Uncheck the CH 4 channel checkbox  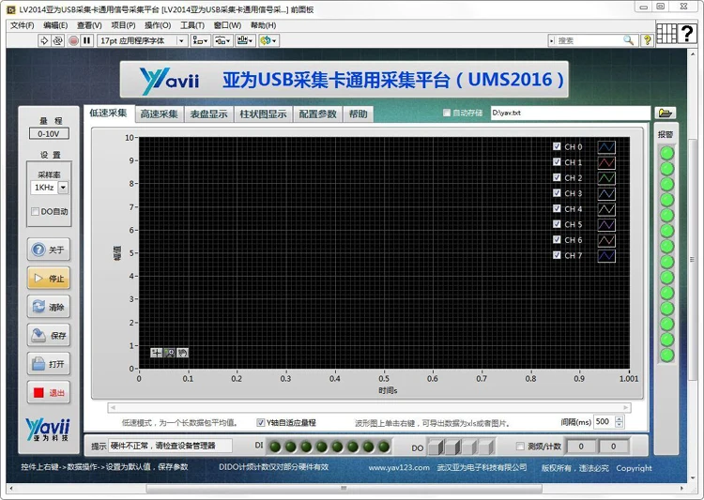tap(557, 208)
